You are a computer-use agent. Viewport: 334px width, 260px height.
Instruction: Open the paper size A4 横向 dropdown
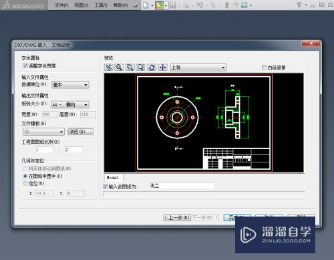click(70, 104)
